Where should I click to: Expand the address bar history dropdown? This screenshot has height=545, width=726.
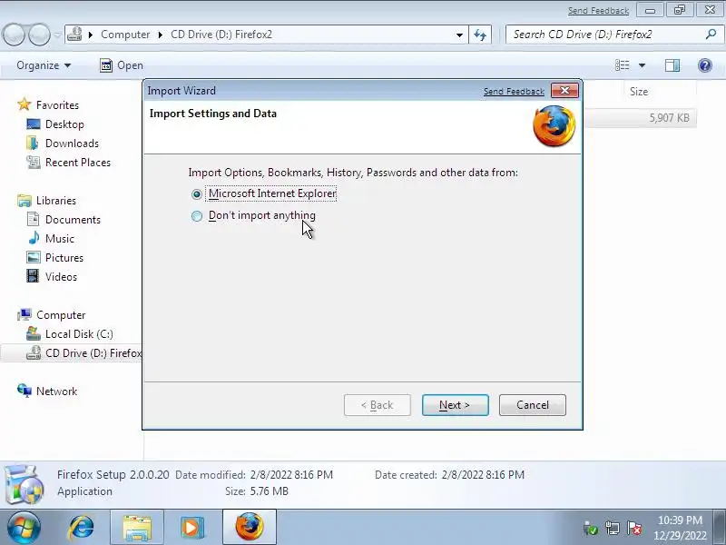coord(459,35)
